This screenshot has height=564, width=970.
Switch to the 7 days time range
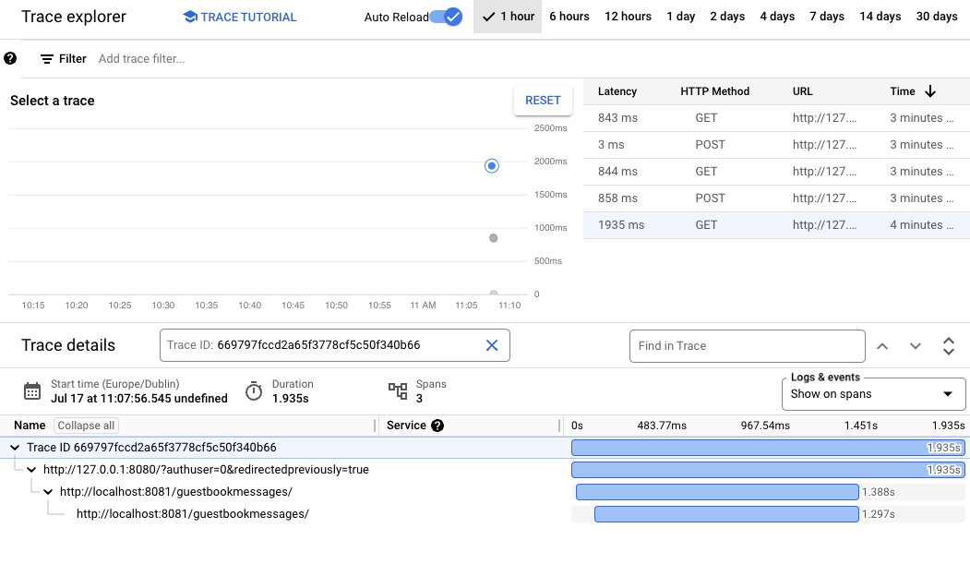(x=826, y=16)
